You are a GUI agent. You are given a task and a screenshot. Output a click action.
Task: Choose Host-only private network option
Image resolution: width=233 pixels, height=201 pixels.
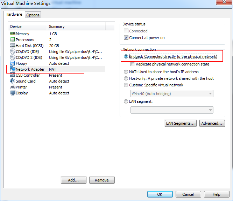pos(126,78)
